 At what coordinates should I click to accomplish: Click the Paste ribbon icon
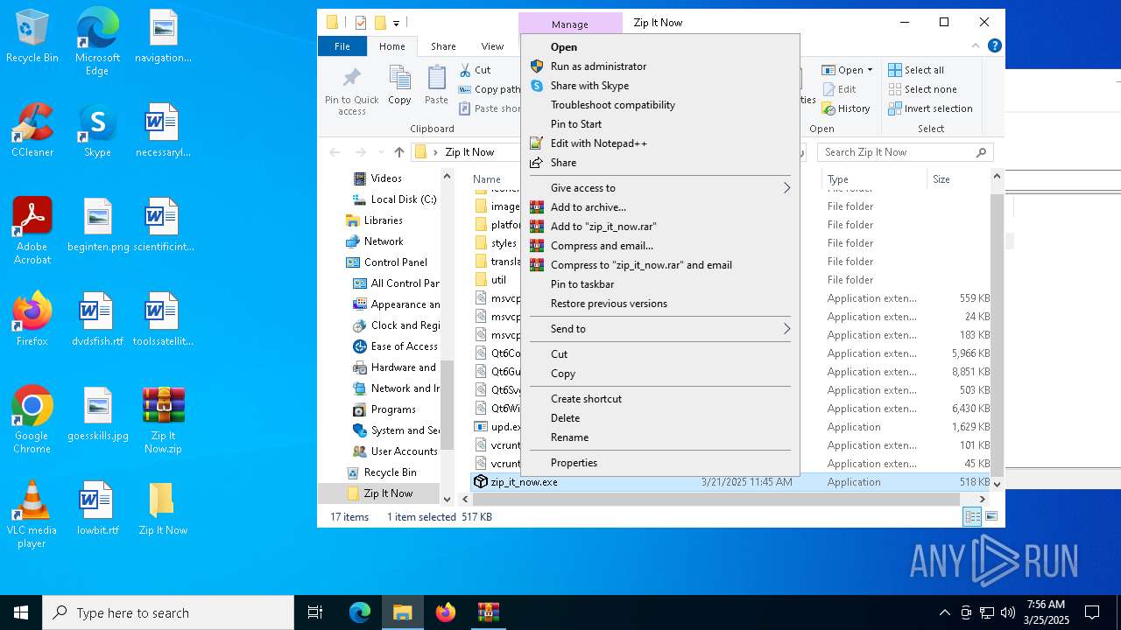point(436,86)
